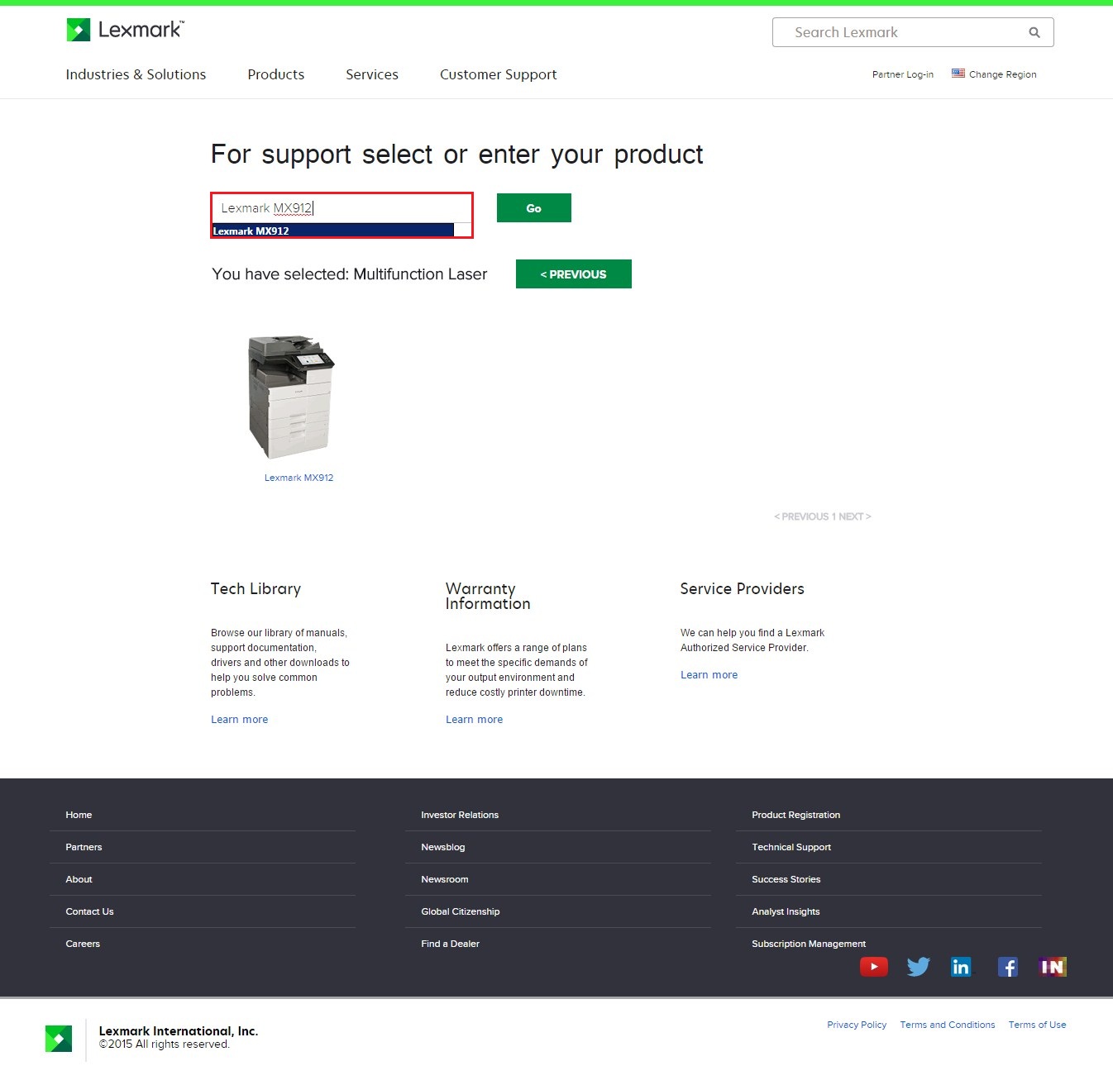Select the Lexmark MX912 printer image

pyautogui.click(x=292, y=397)
